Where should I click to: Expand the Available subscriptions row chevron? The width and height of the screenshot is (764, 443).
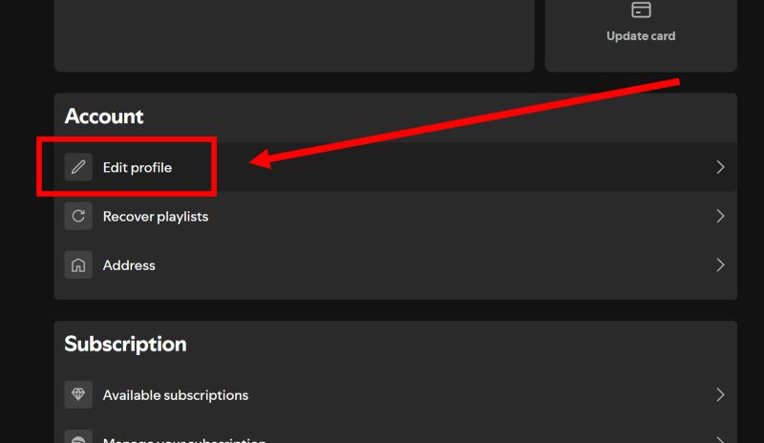(720, 394)
